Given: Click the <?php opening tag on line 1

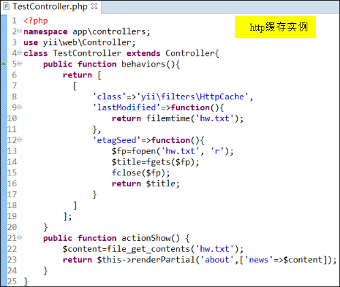Looking at the screenshot, I should (35, 20).
